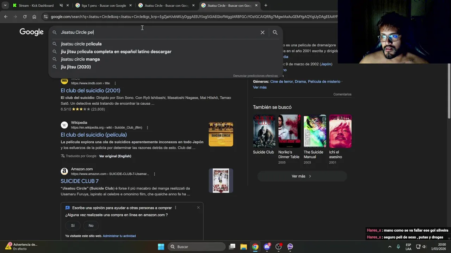451x253 pixels.
Task: Open more options for IMDb result
Action: tap(115, 83)
